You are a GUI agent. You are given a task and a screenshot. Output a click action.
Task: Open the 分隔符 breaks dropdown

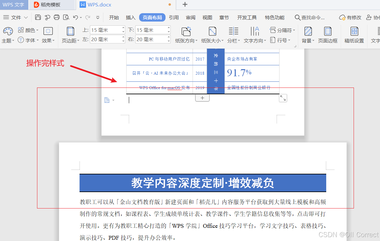coord(282,30)
